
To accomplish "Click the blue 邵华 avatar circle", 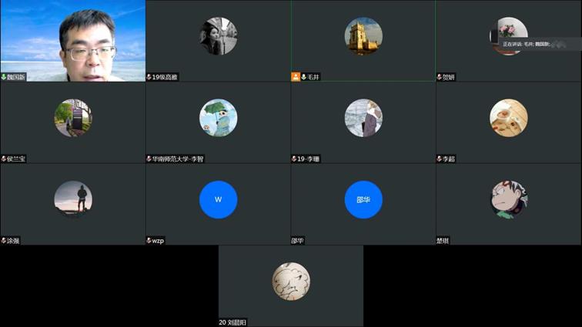I will pos(363,200).
